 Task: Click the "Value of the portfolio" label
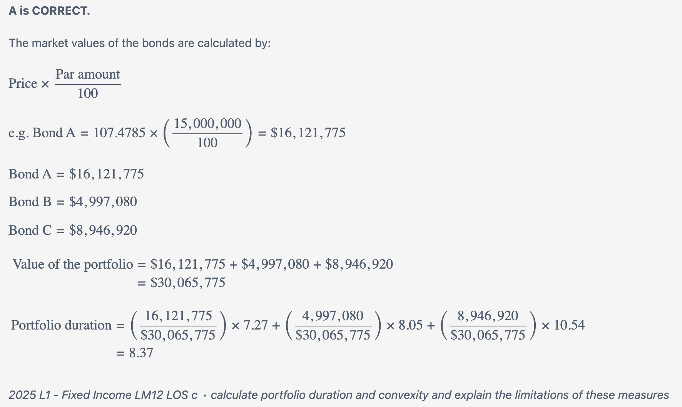pos(73,264)
